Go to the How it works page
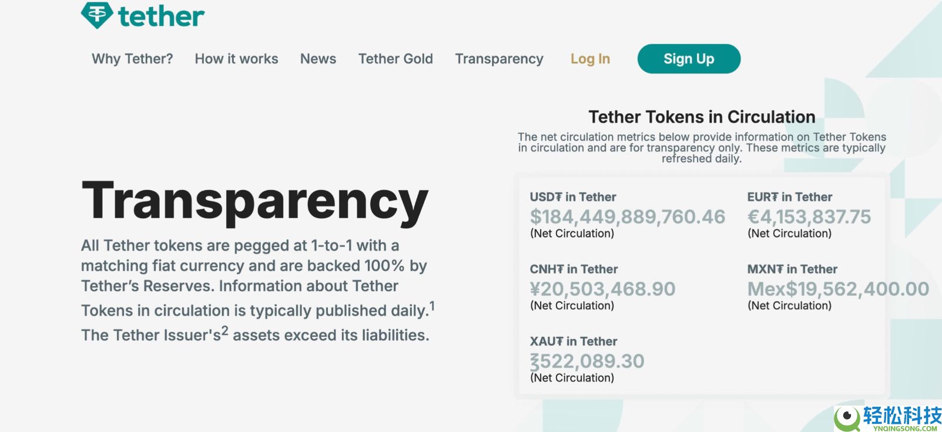 pos(236,59)
